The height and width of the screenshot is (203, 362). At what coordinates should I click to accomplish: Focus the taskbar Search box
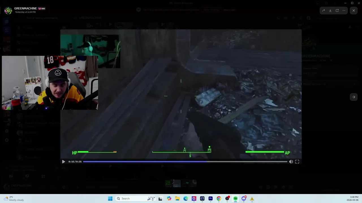(x=135, y=198)
